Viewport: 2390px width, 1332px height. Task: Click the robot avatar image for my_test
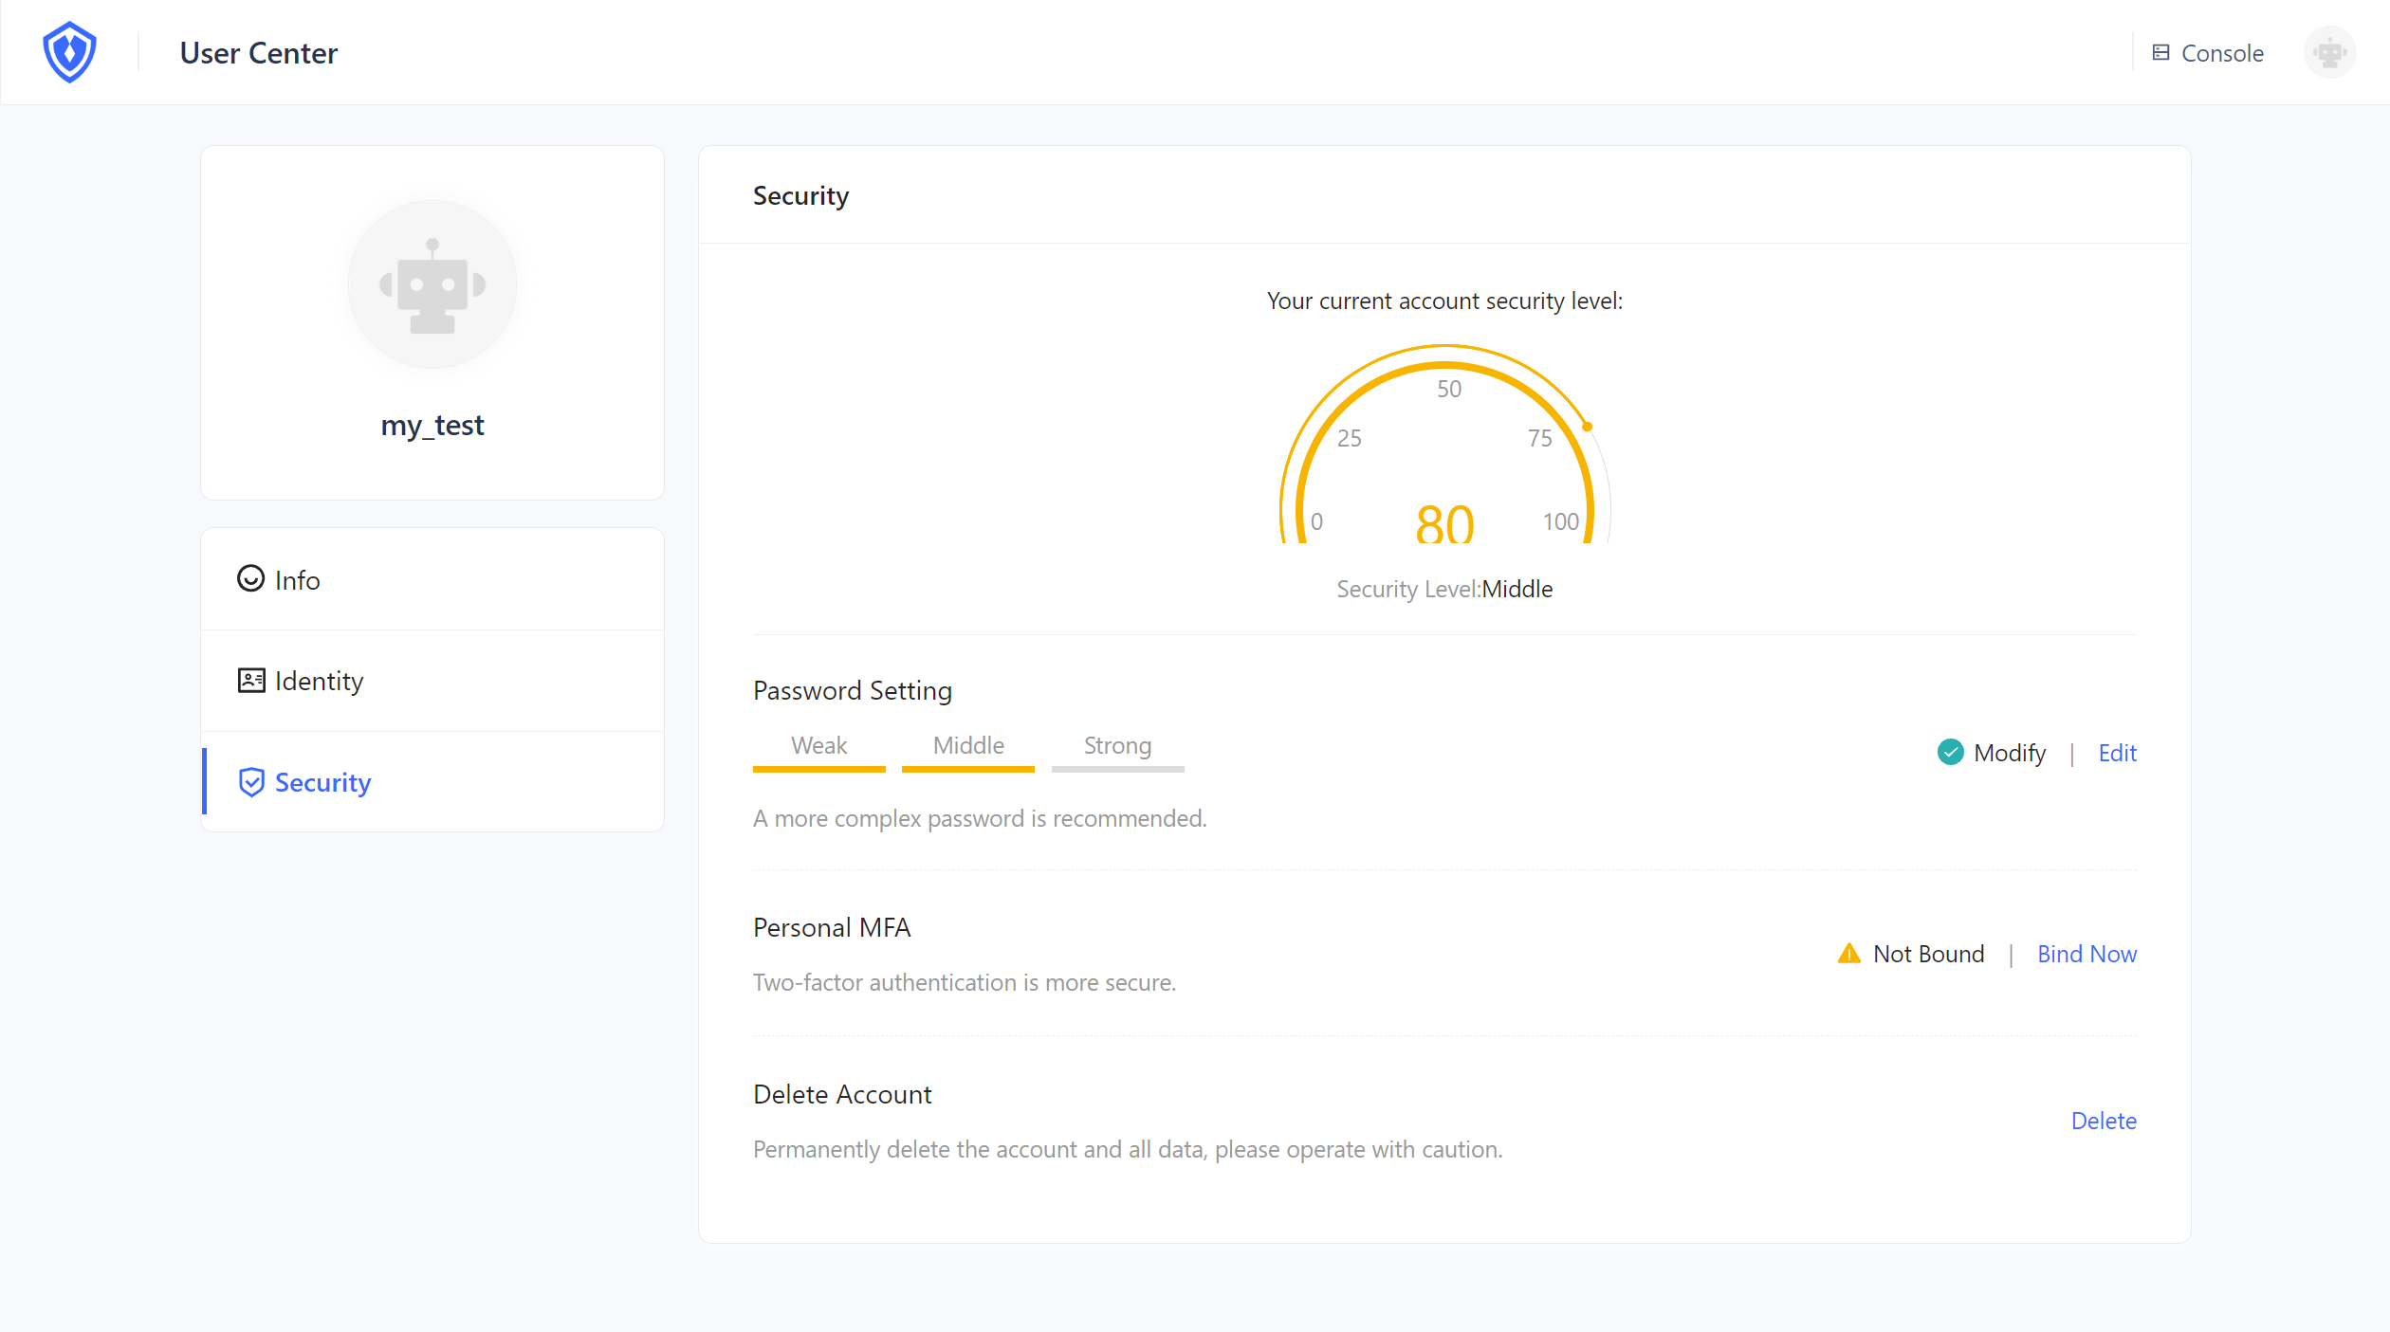pyautogui.click(x=432, y=284)
